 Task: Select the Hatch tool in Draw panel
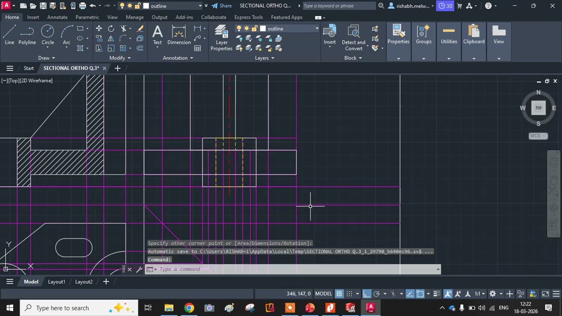pyautogui.click(x=80, y=48)
